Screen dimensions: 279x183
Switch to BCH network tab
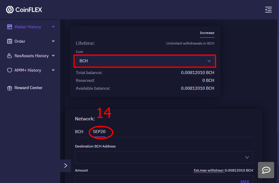click(79, 132)
